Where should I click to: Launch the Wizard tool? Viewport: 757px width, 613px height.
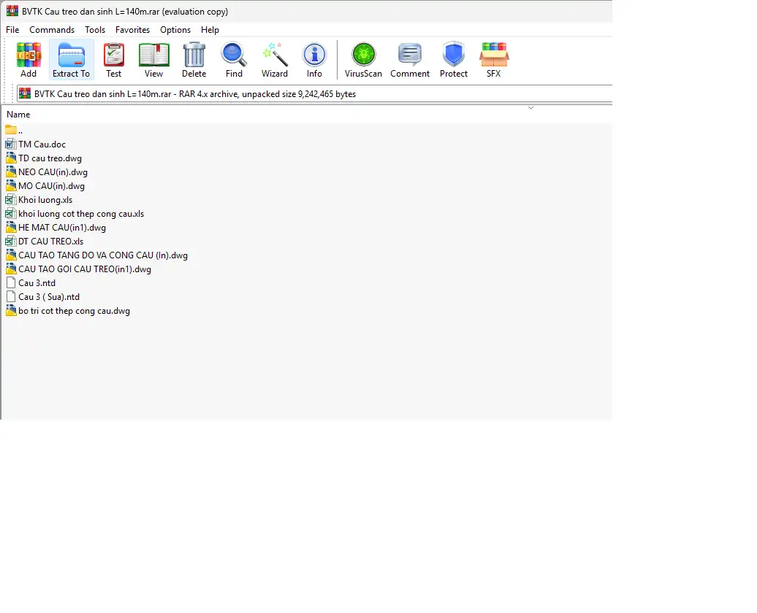coord(275,59)
